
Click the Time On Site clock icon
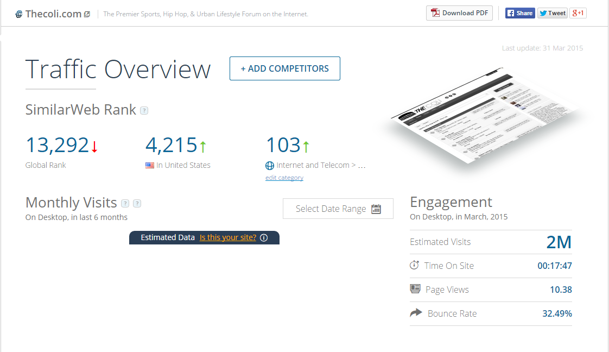[415, 265]
